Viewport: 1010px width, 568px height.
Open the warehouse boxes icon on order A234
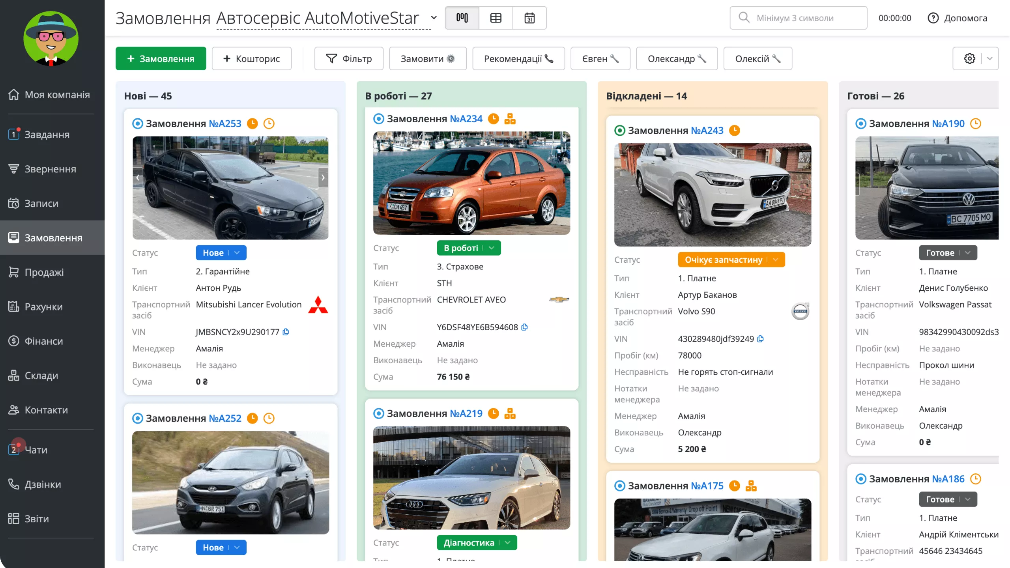tap(510, 119)
